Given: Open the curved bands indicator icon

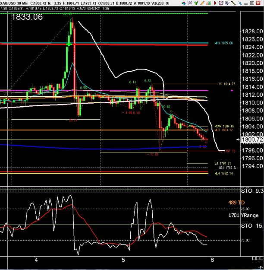Looking at the screenshot, I should 190,3.
